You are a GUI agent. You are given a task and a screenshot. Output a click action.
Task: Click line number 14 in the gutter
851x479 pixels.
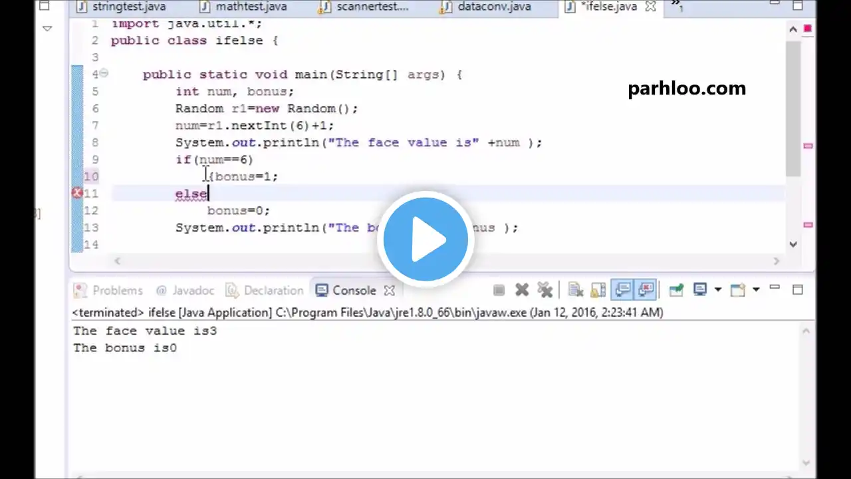[92, 245]
